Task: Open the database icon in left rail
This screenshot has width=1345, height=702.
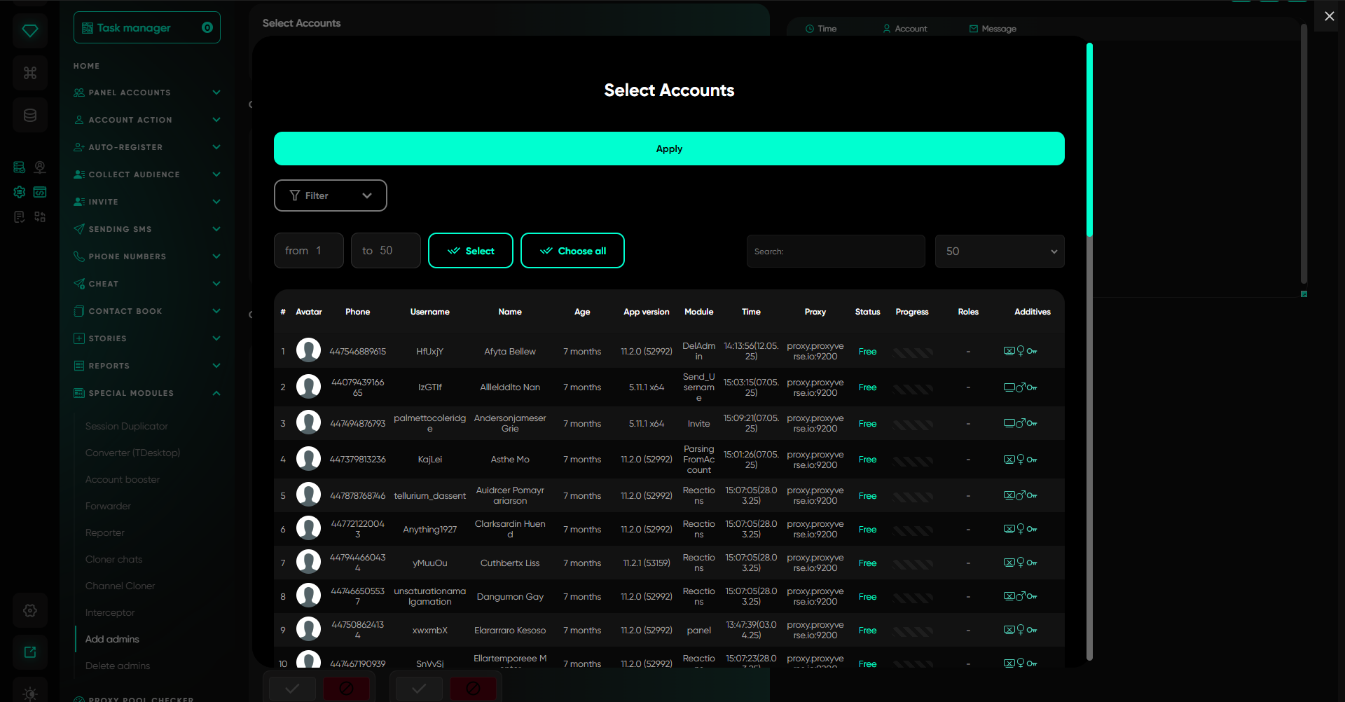Action: [30, 115]
